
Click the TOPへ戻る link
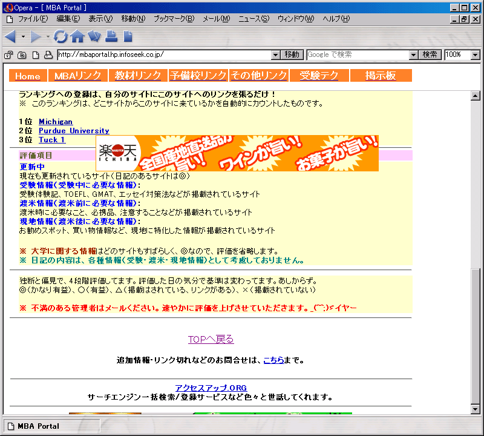pos(211,339)
